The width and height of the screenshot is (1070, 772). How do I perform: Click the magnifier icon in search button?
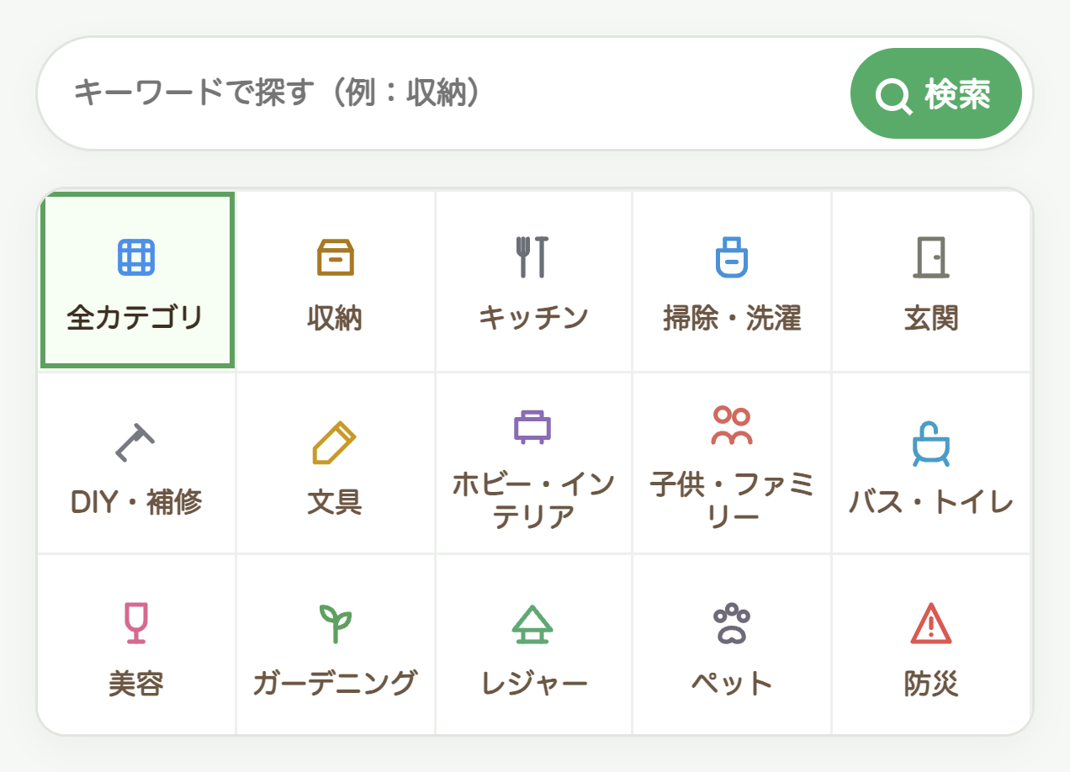coord(893,95)
